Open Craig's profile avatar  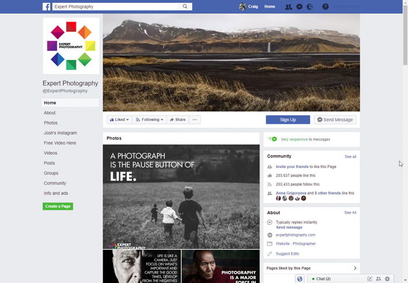click(x=242, y=6)
